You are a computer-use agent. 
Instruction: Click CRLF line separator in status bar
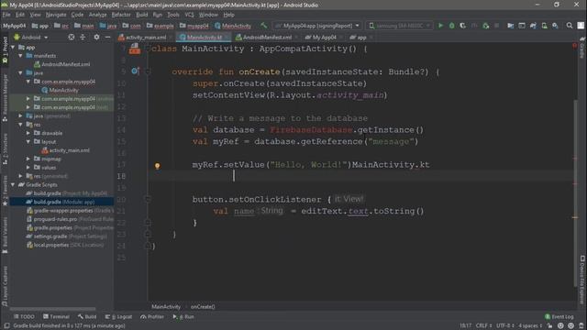click(483, 326)
